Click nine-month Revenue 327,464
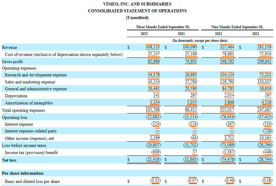 [x=227, y=47]
